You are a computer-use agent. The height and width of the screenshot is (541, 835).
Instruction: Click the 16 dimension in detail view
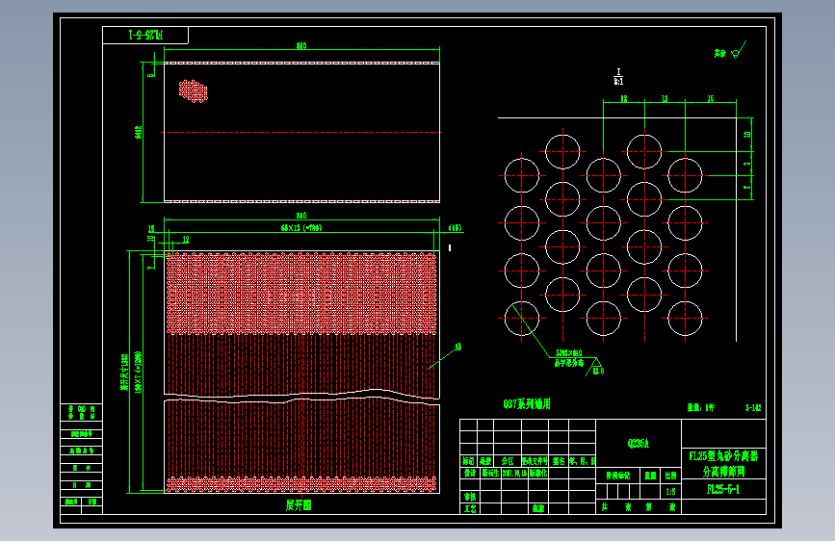(x=711, y=98)
